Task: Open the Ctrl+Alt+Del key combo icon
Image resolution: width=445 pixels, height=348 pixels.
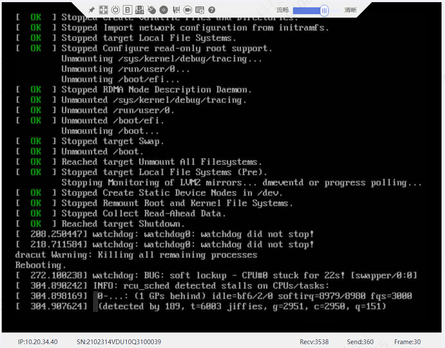Action: coord(139,10)
